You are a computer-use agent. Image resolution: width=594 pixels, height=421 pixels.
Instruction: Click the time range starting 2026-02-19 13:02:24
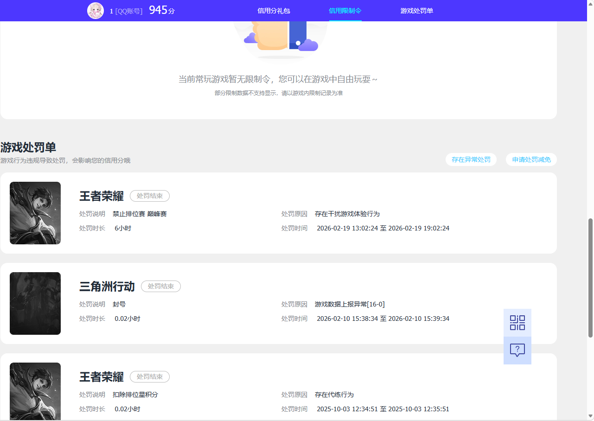(x=383, y=229)
